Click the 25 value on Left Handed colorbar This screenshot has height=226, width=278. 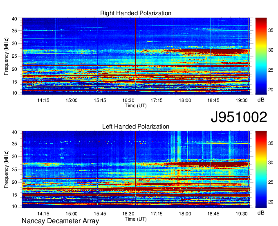click(271, 182)
